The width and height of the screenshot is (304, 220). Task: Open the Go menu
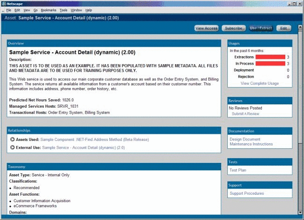point(36,10)
